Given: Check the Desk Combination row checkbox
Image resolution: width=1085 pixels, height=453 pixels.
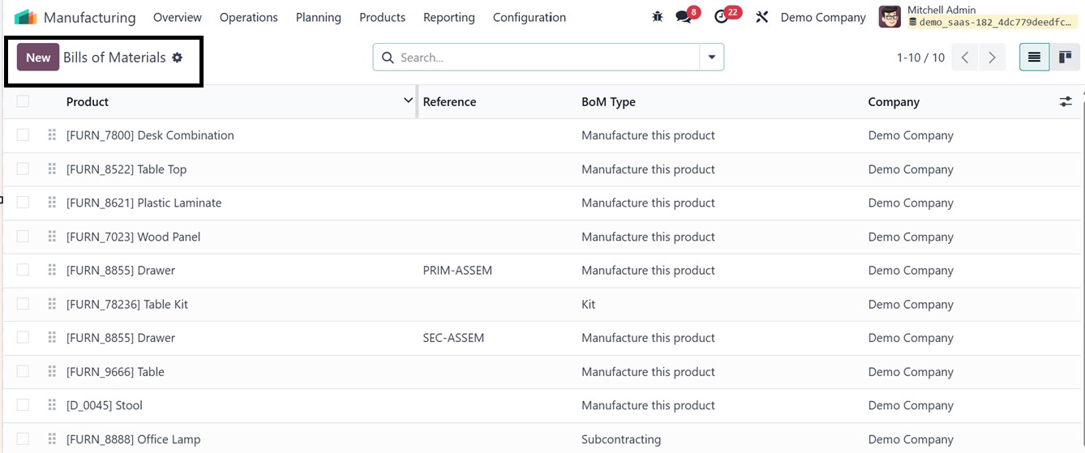Looking at the screenshot, I should [x=23, y=135].
